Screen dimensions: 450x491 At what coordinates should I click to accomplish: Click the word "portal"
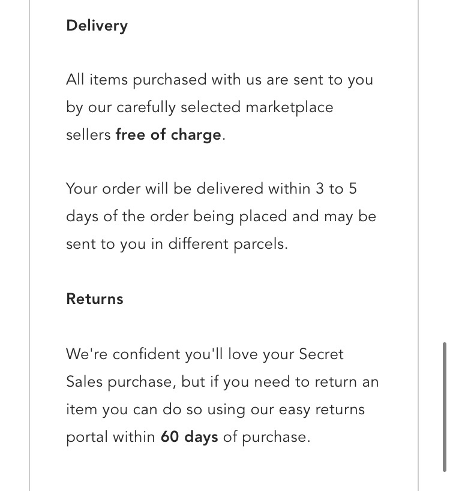pos(86,437)
